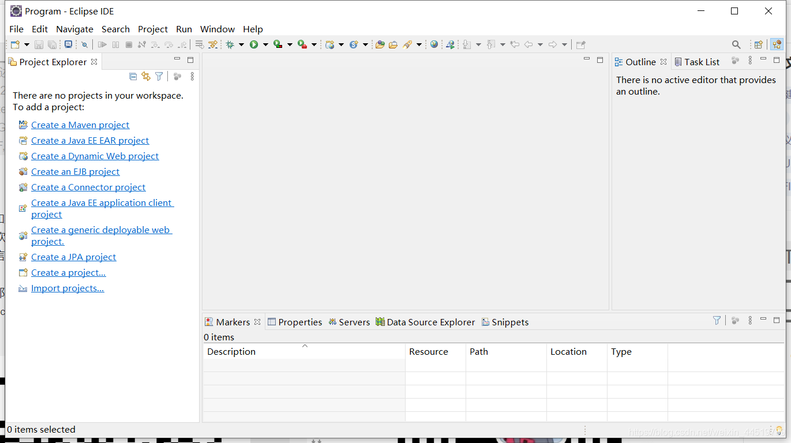Click the Previous Annotation icon
The width and height of the screenshot is (791, 443).
click(492, 44)
